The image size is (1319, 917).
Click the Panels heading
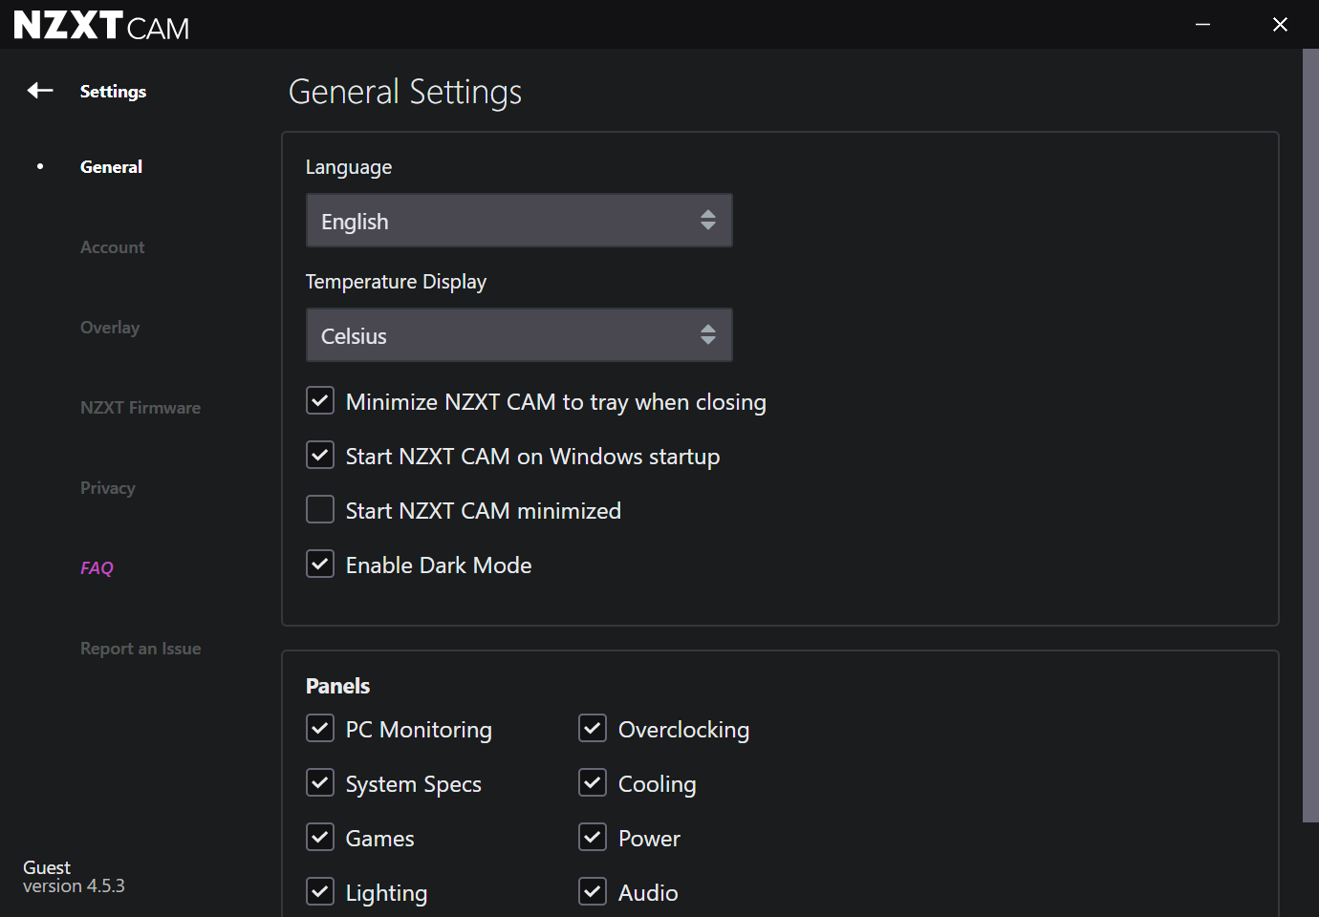(337, 686)
